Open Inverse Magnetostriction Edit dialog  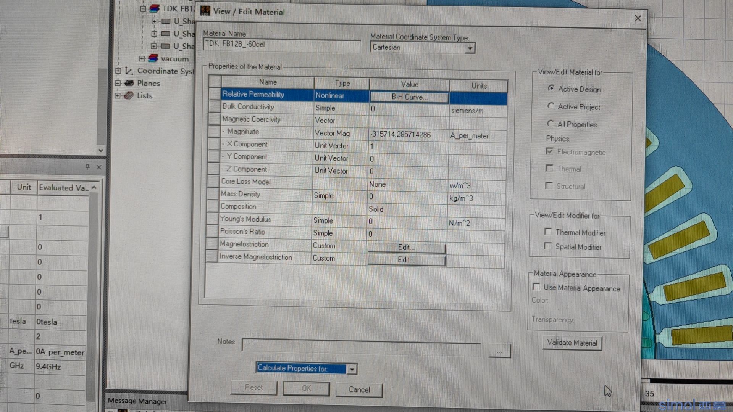[x=405, y=259]
